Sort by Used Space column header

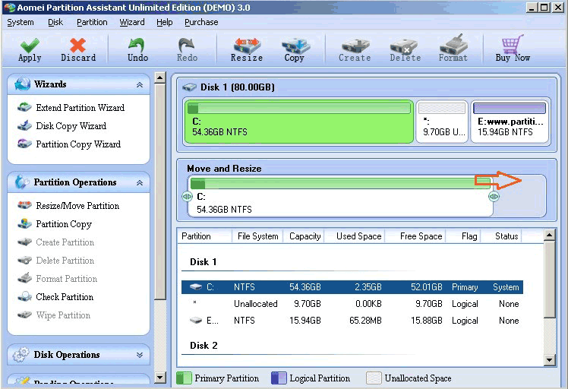[358, 236]
